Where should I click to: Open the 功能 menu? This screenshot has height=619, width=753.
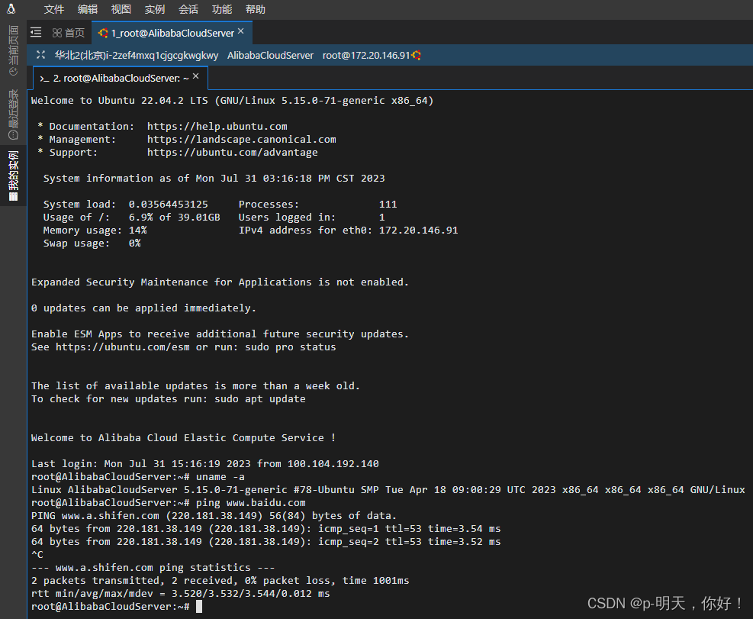click(x=222, y=9)
